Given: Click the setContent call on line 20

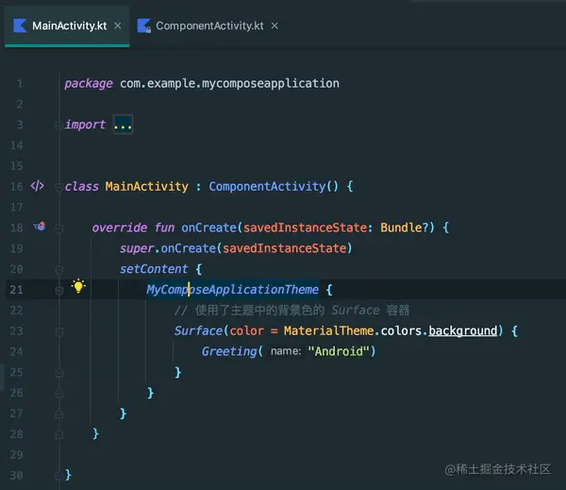Looking at the screenshot, I should point(154,269).
